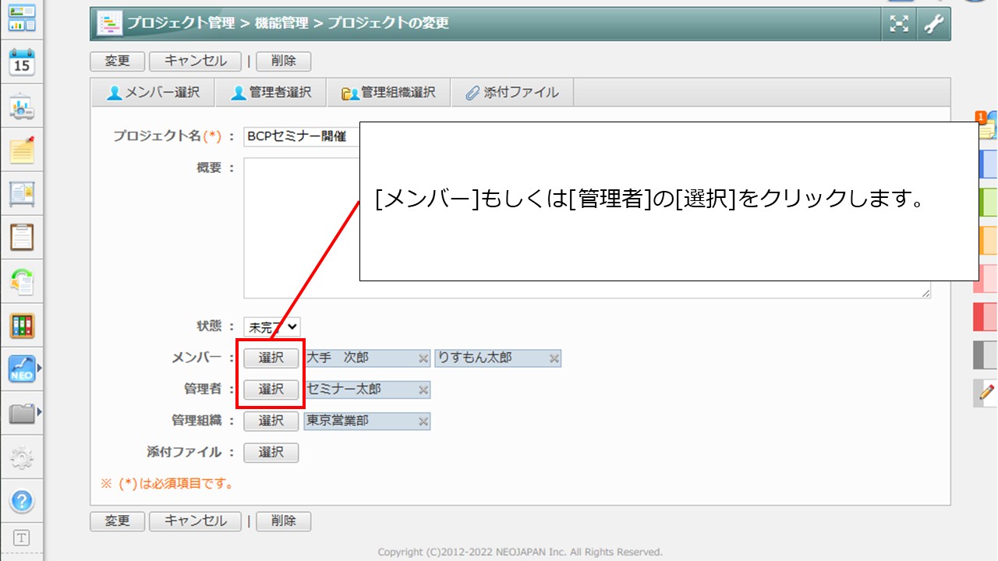Image resolution: width=998 pixels, height=561 pixels.
Task: Expand the gray folder sidebar menu
Action: tap(39, 411)
